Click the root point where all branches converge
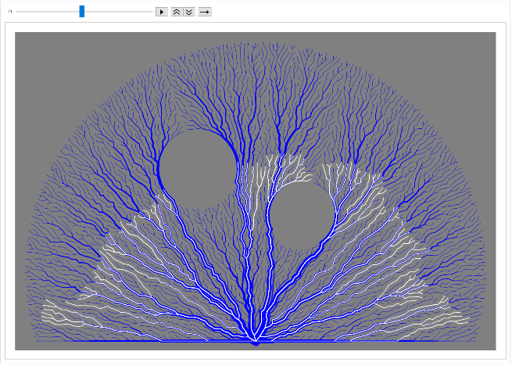 click(256, 341)
